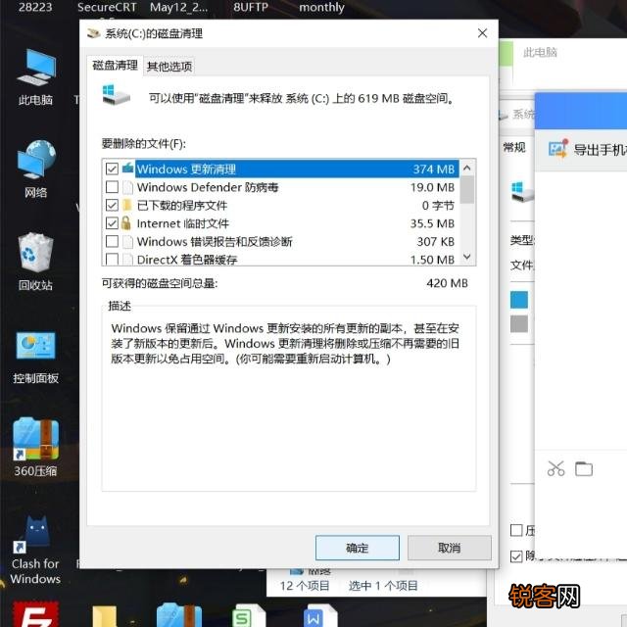
Task: Click the Windows drive icon in dialog header
Action: (x=116, y=95)
